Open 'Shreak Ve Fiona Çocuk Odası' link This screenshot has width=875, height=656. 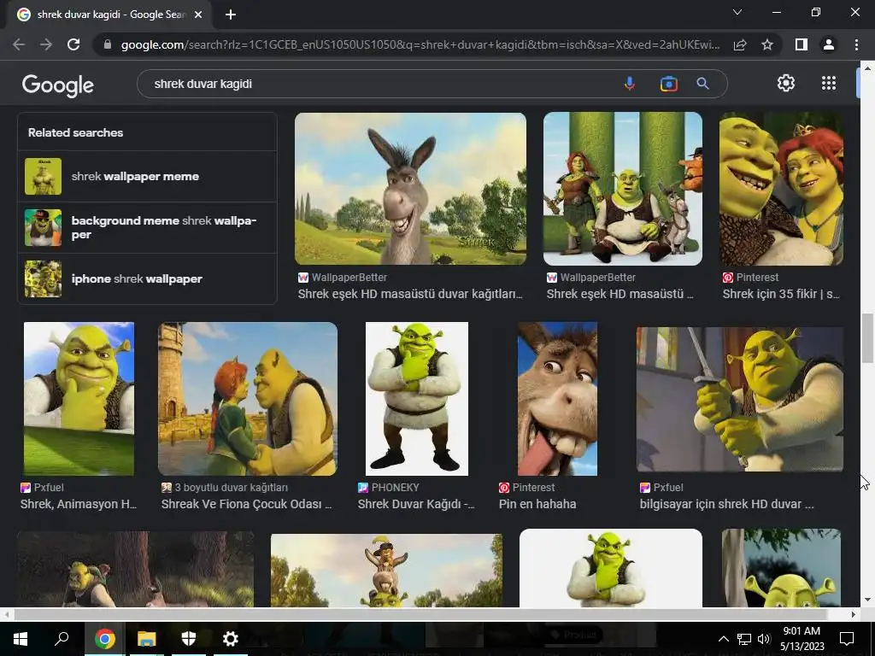point(247,504)
